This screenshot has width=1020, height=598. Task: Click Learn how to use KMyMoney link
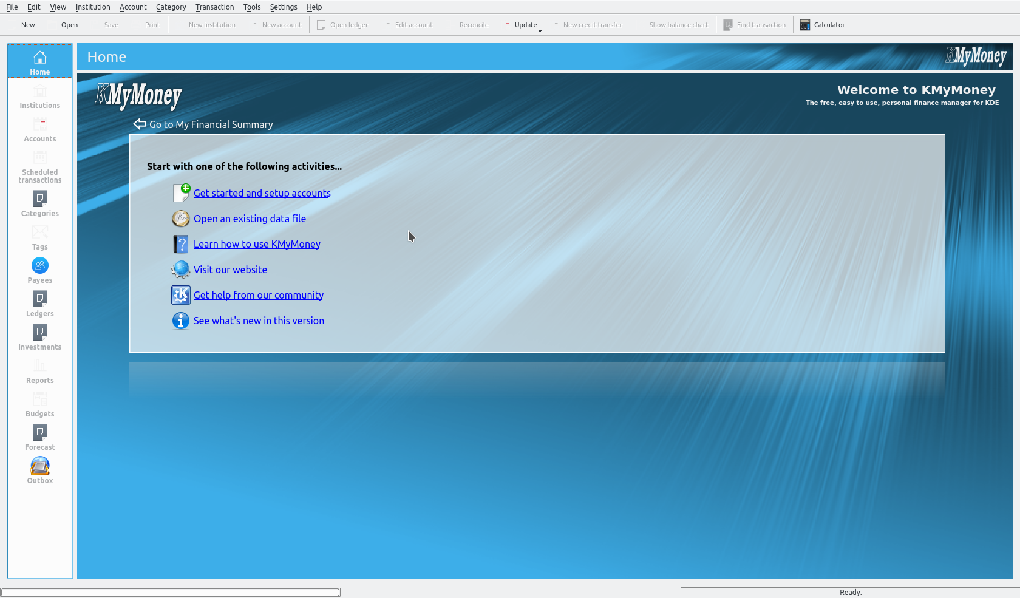pos(257,244)
